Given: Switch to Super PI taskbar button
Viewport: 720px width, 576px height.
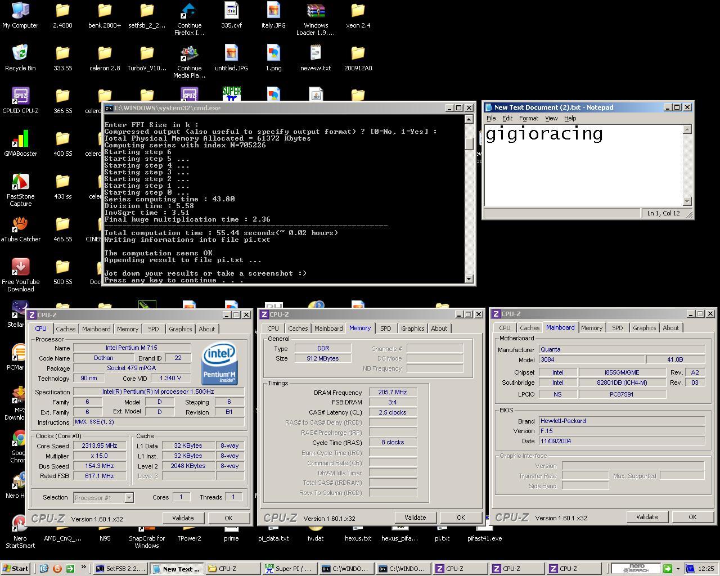Looking at the screenshot, I should click(x=290, y=569).
